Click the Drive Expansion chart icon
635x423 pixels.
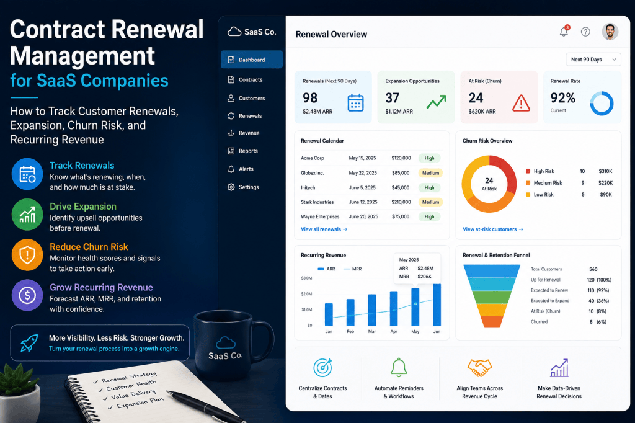[27, 215]
